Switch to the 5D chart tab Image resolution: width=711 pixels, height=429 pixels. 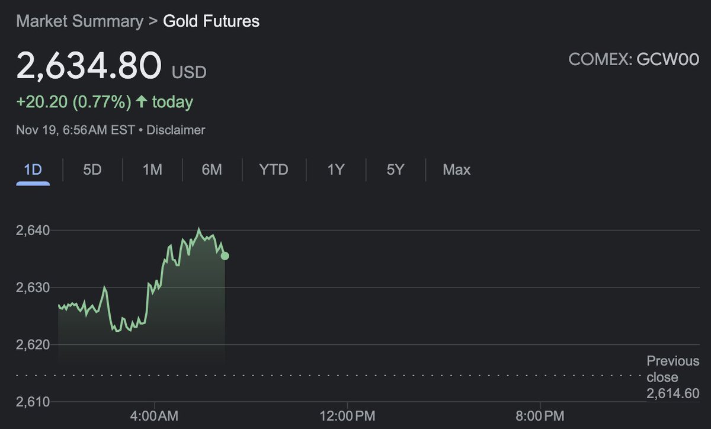pyautogui.click(x=92, y=170)
